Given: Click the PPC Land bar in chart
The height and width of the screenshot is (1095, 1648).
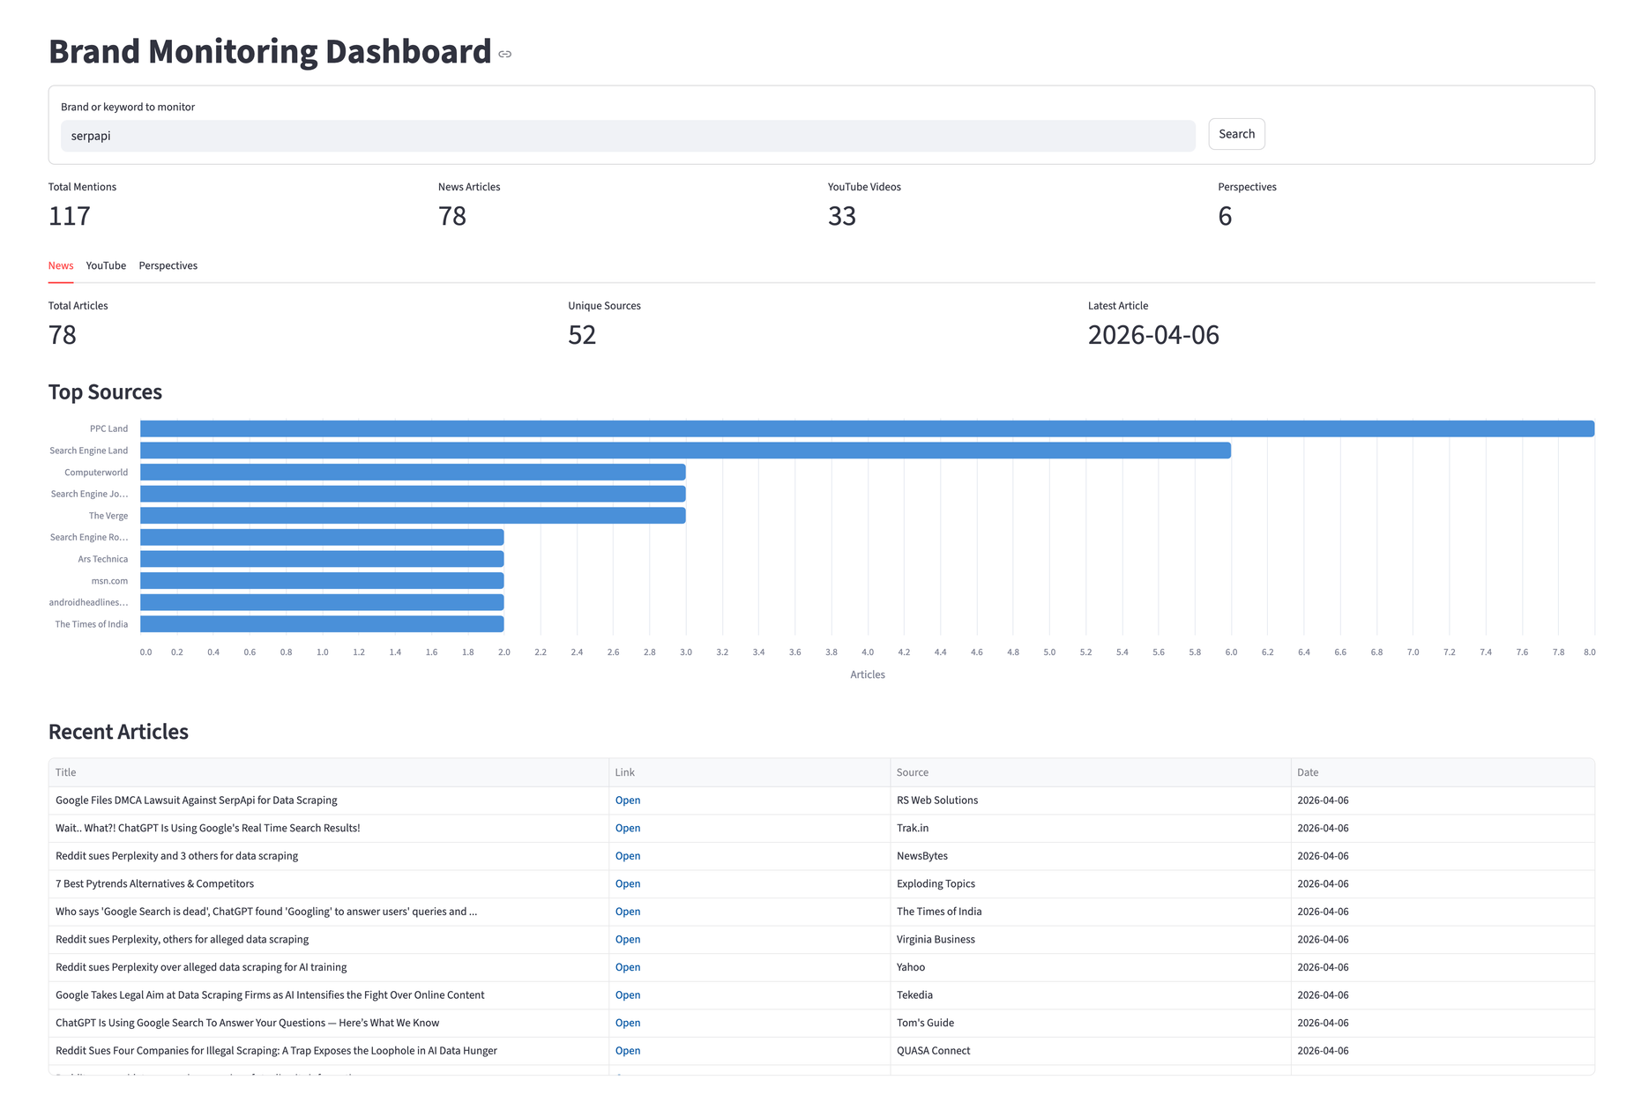Looking at the screenshot, I should 868,428.
